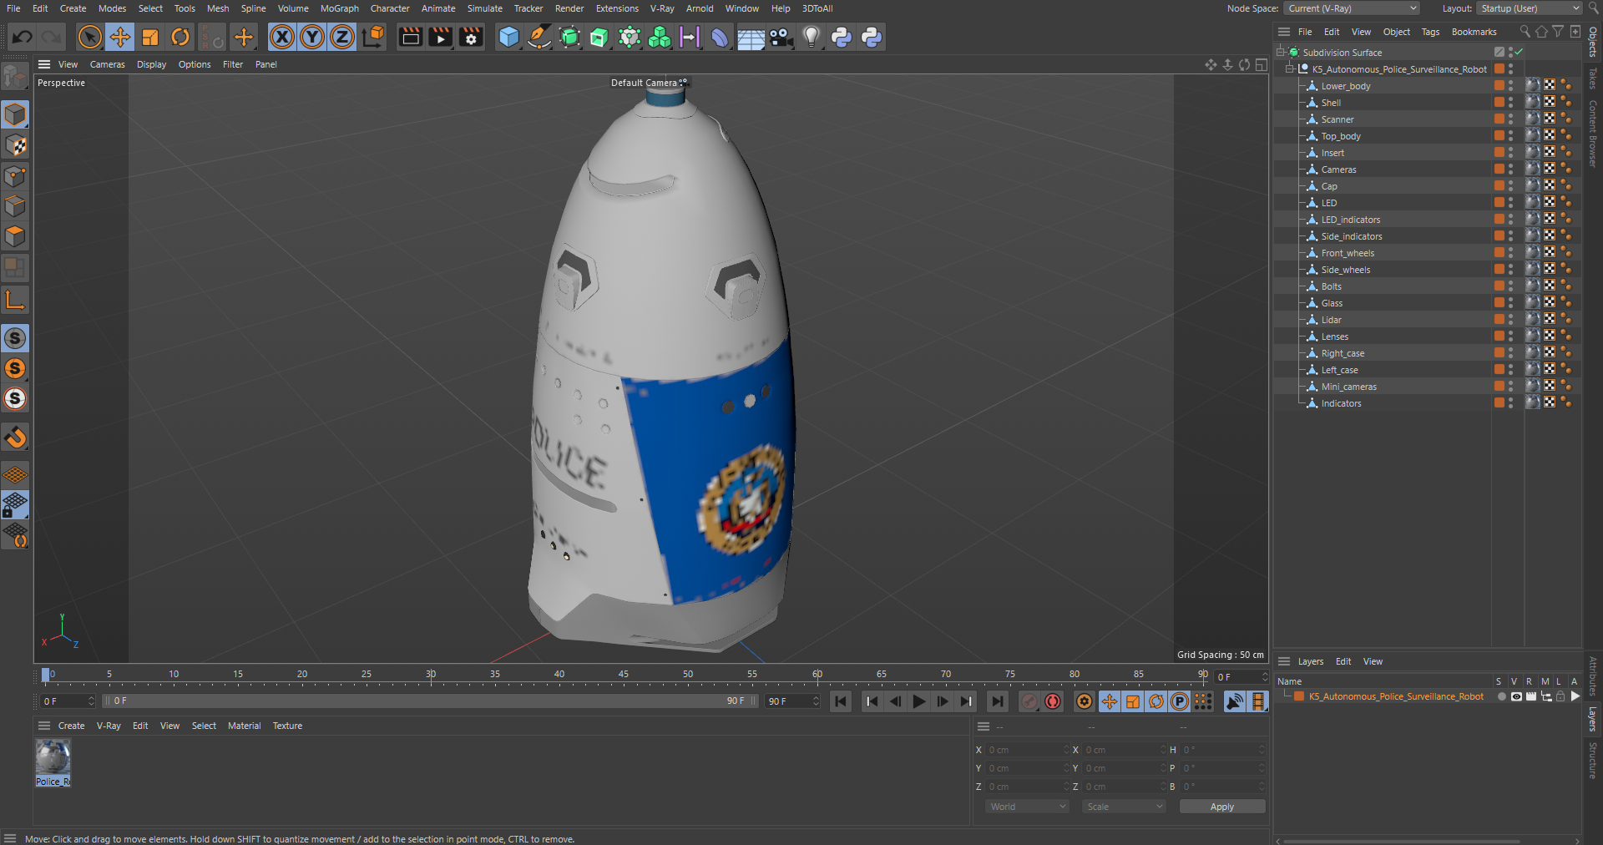This screenshot has width=1603, height=845.
Task: Collapse the Subdivision Surface tree node
Action: pyautogui.click(x=1282, y=52)
